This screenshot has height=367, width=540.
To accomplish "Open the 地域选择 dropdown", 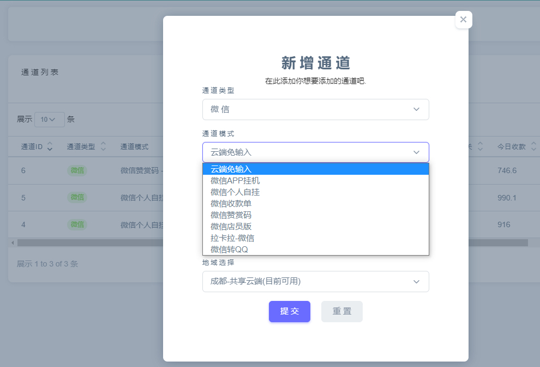I will [315, 281].
